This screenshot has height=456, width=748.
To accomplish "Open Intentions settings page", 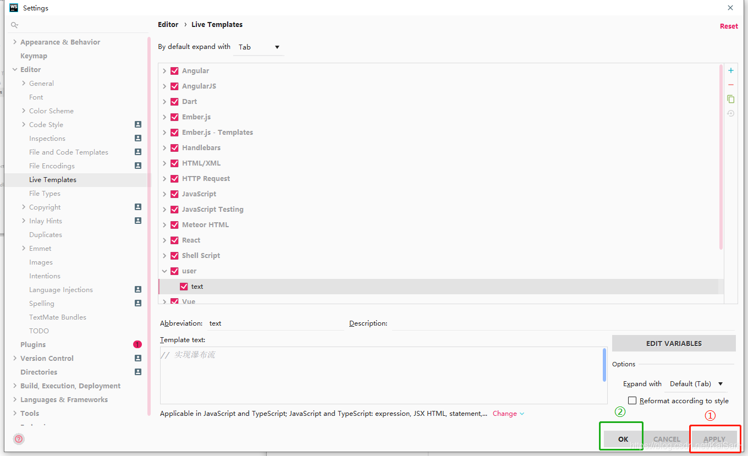I will 45,276.
